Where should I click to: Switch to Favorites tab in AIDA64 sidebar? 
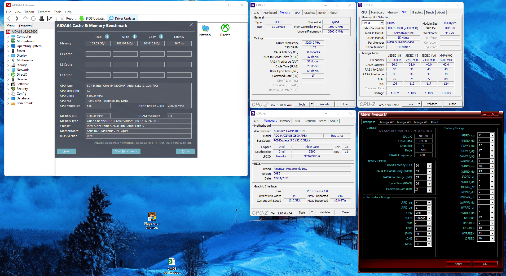coord(25,26)
